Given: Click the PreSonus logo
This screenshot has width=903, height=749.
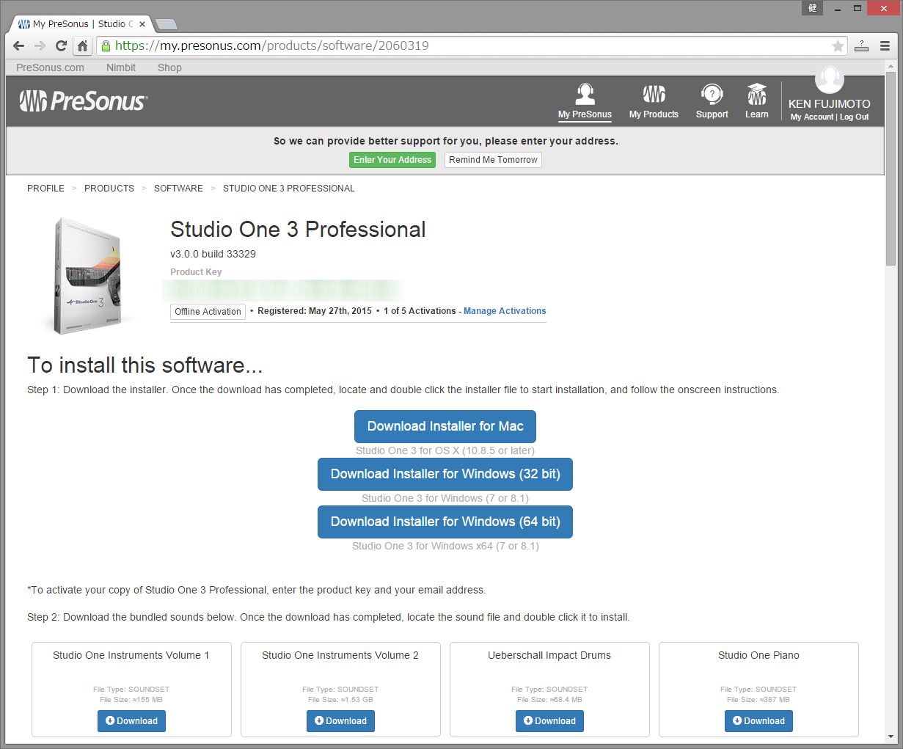Looking at the screenshot, I should tap(83, 101).
